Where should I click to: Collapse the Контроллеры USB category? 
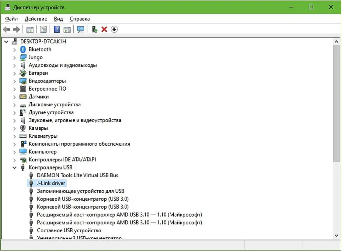click(14, 167)
